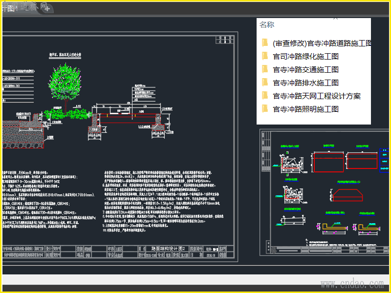
Task: Open folder (审查修改)官寺冲路道路施工图
Action: click(x=322, y=43)
